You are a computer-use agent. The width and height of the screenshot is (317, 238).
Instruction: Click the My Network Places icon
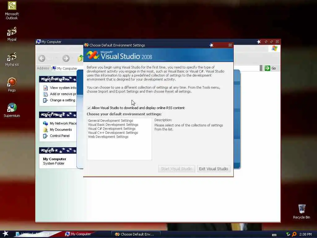pyautogui.click(x=45, y=123)
